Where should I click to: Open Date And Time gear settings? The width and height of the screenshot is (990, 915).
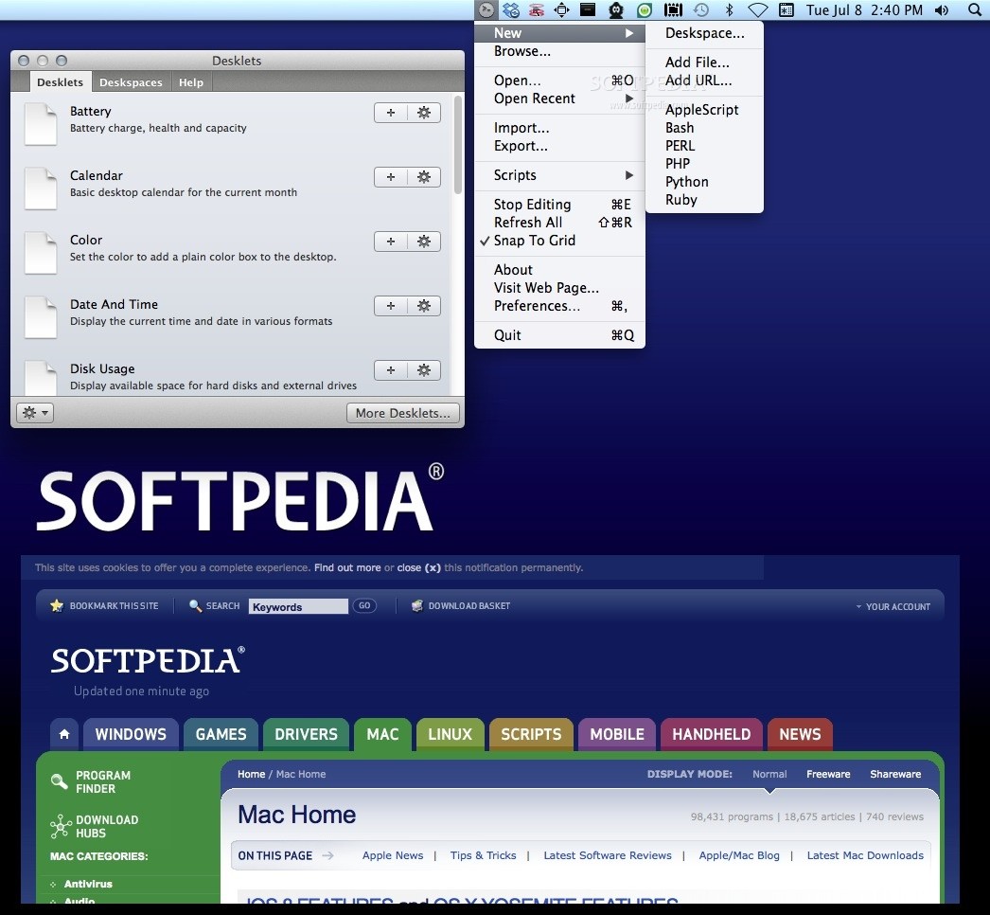424,306
